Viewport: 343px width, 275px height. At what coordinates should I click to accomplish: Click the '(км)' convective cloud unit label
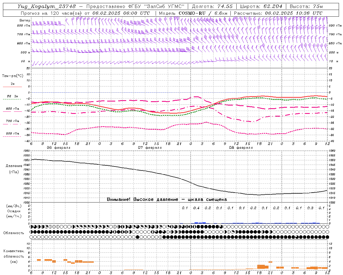point(14,262)
